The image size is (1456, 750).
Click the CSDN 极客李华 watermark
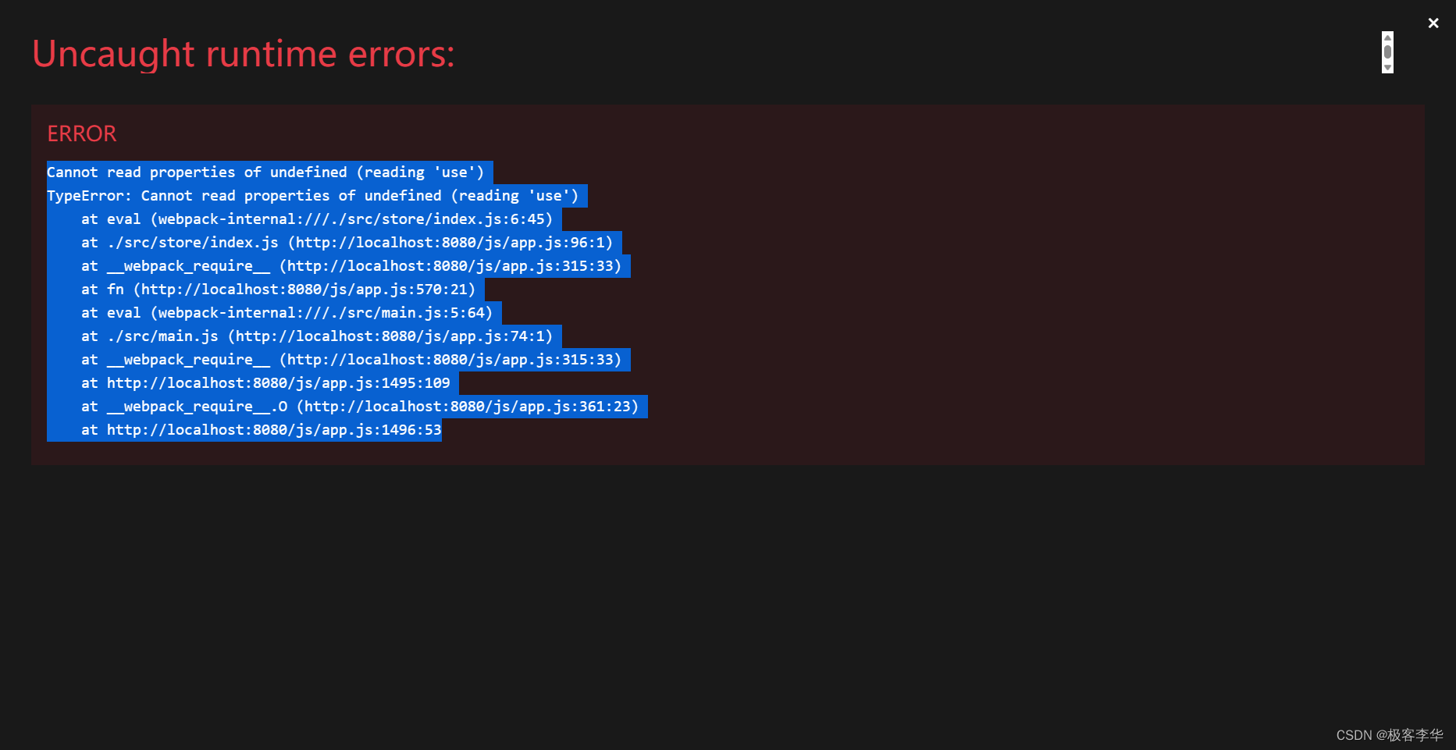click(1390, 734)
